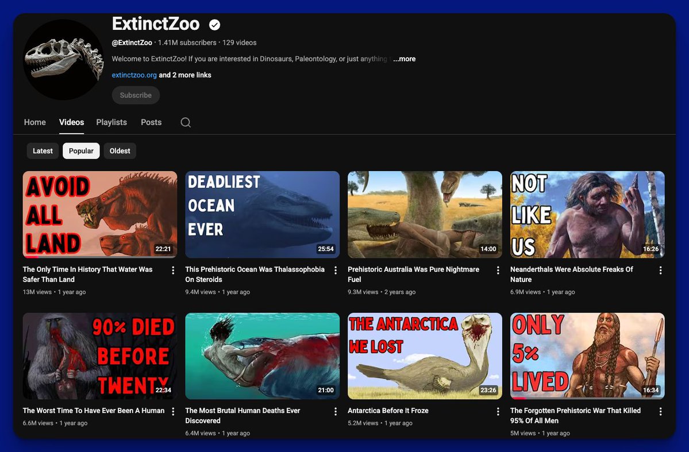Image resolution: width=689 pixels, height=452 pixels.
Task: Play the Prehistoric Australia crocodile thumbnail
Action: pyautogui.click(x=425, y=214)
